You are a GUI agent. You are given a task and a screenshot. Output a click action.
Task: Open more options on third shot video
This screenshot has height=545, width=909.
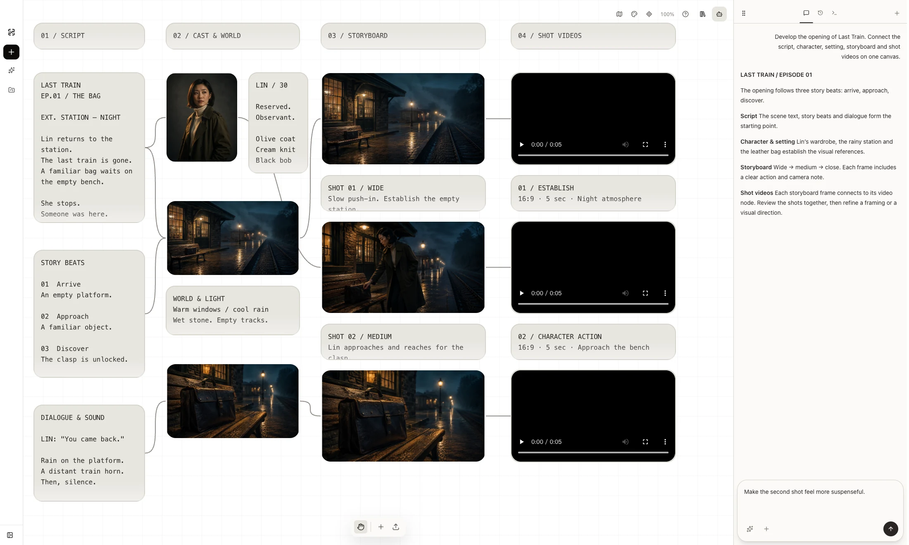(x=665, y=442)
